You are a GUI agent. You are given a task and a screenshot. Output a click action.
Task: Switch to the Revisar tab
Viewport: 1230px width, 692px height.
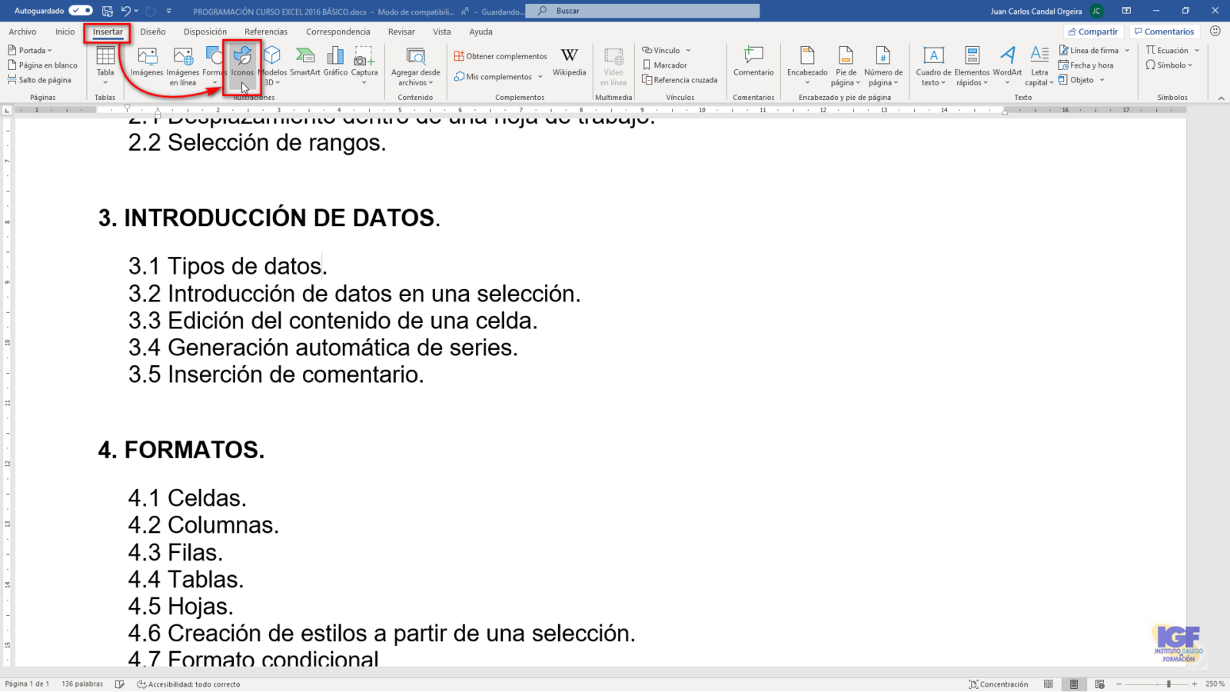(x=401, y=32)
